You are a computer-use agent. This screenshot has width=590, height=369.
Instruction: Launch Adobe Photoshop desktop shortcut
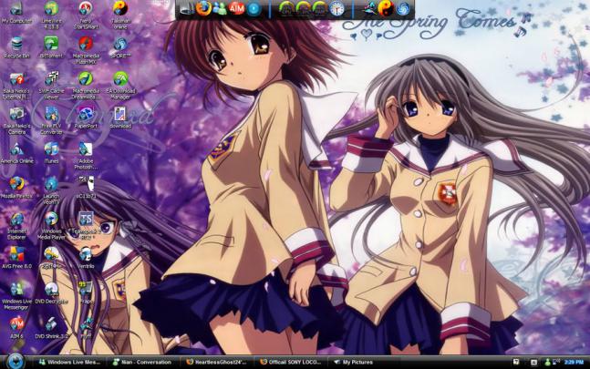tap(86, 156)
